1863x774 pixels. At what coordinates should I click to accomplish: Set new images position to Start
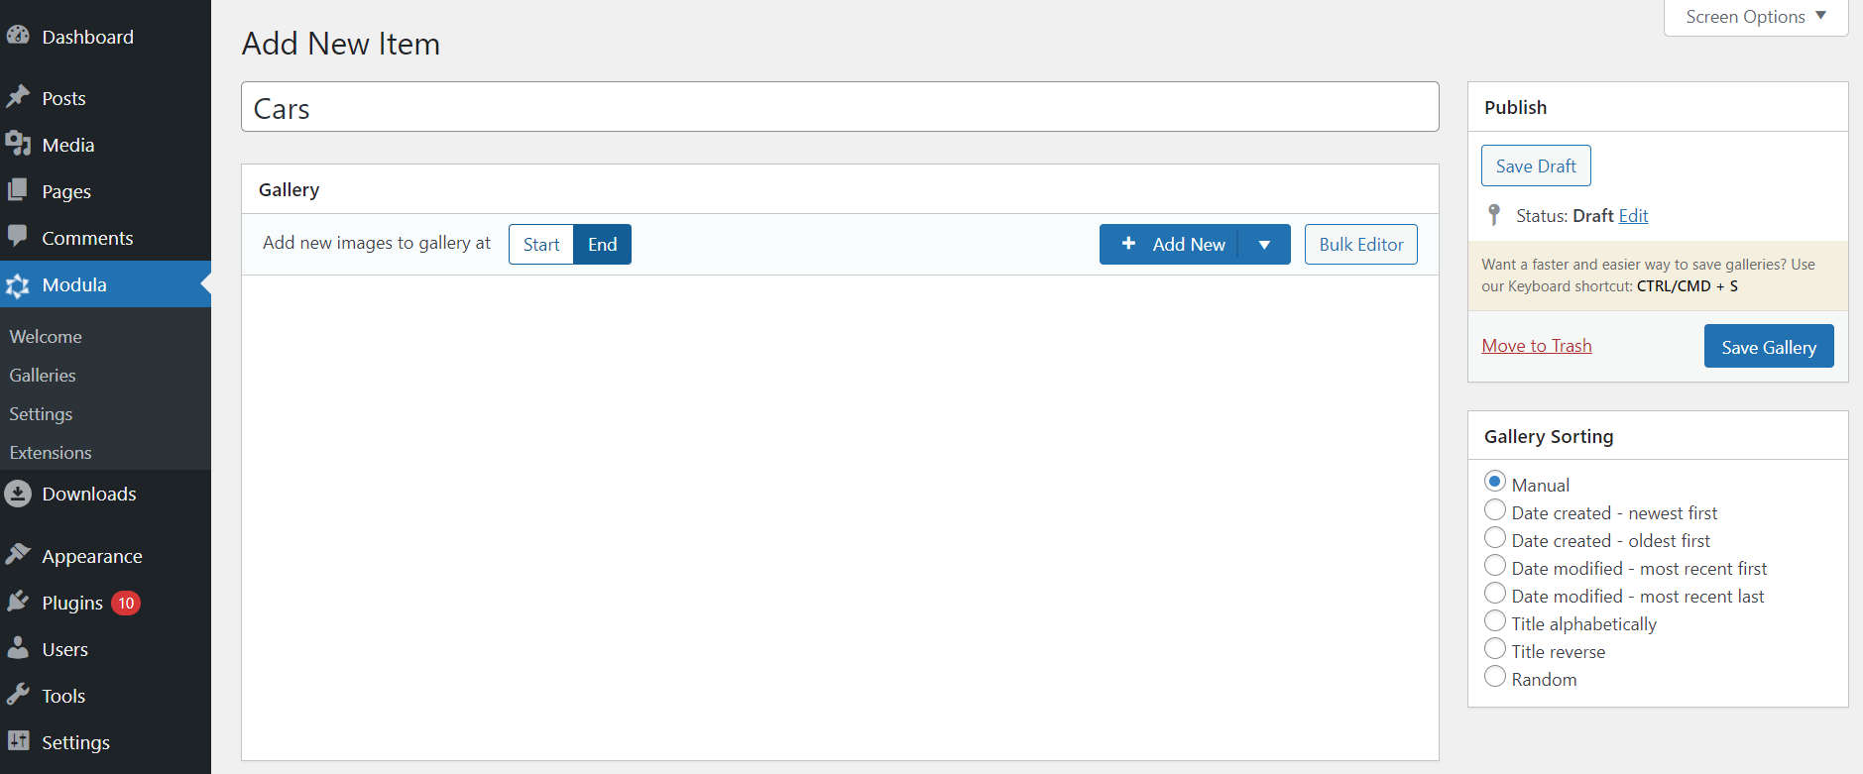click(x=541, y=245)
